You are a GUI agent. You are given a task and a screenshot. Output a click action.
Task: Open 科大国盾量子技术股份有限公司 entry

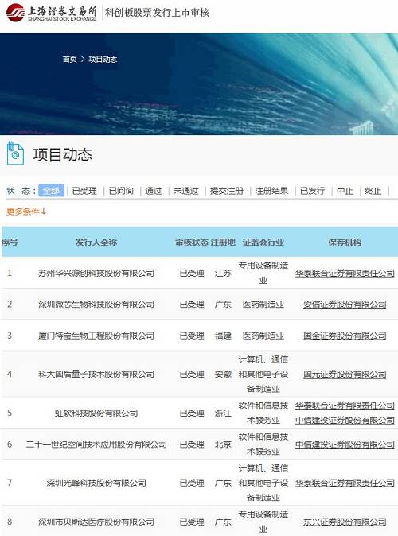pos(96,374)
